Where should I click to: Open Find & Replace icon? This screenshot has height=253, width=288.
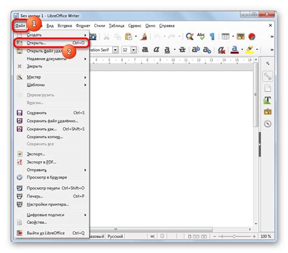pyautogui.click(x=190, y=36)
